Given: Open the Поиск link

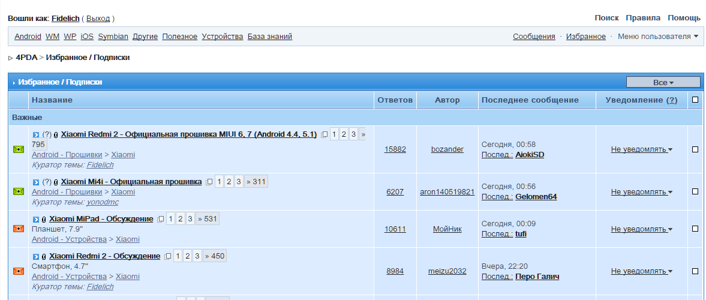Looking at the screenshot, I should (606, 18).
